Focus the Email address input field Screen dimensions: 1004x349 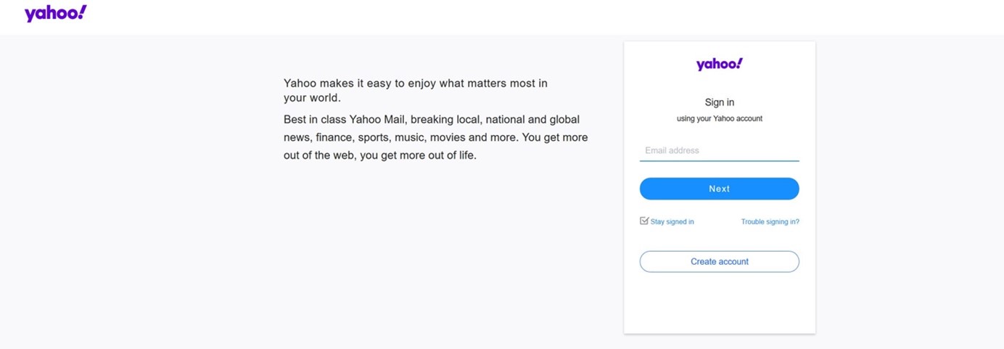[x=719, y=151]
